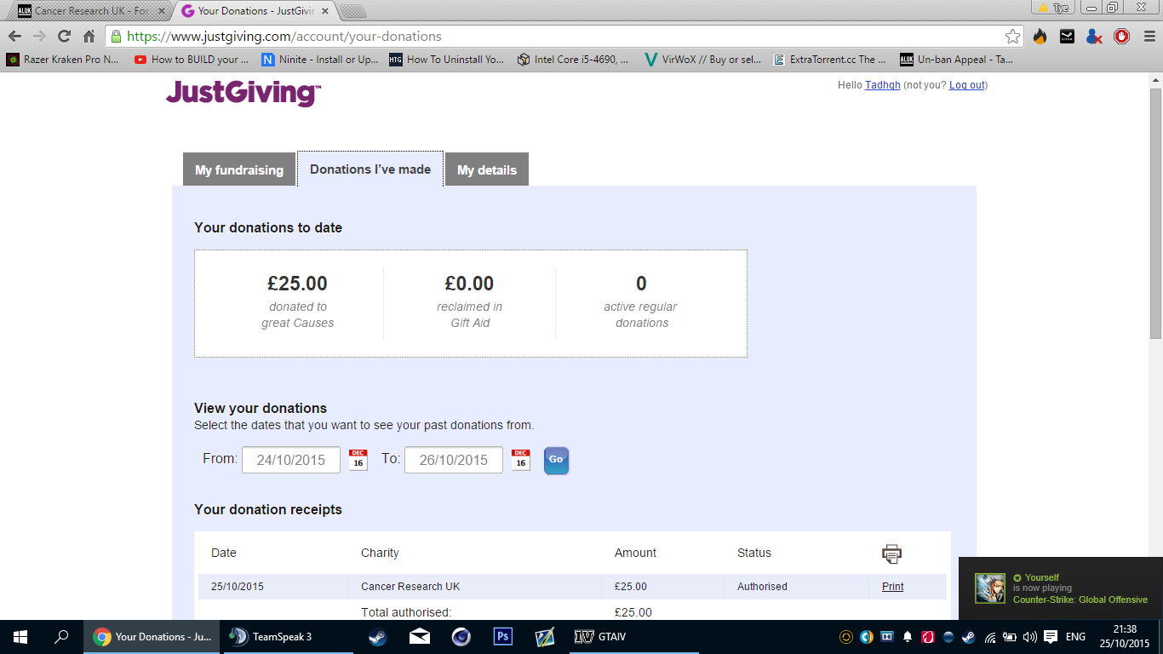The width and height of the screenshot is (1163, 654).
Task: Click the From date field 24/10/2015
Action: tap(291, 460)
